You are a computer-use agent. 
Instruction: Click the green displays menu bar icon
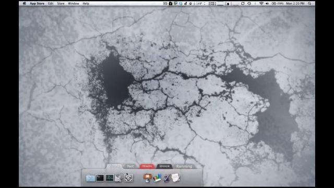[175, 4]
